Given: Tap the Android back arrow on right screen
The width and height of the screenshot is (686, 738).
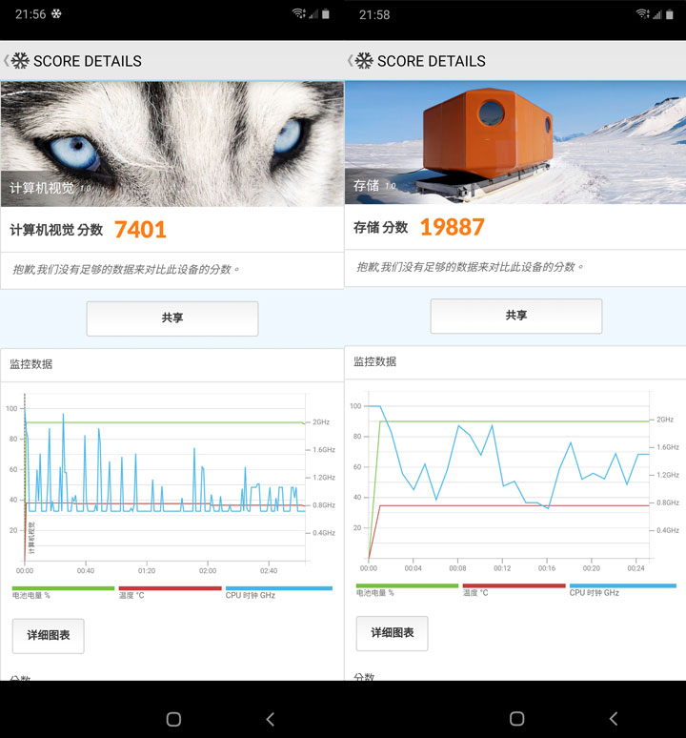Looking at the screenshot, I should point(613,718).
